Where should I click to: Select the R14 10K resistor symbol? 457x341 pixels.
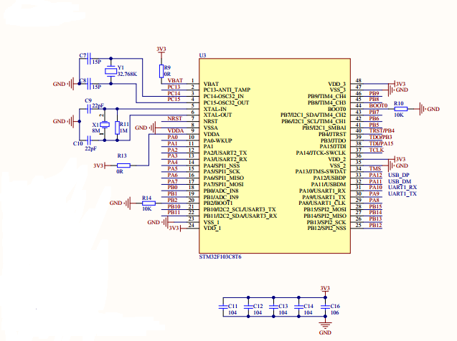click(x=149, y=203)
